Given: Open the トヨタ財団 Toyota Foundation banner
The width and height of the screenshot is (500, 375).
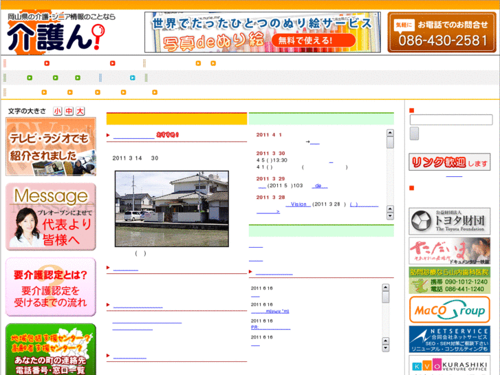Looking at the screenshot, I should coord(450,222).
